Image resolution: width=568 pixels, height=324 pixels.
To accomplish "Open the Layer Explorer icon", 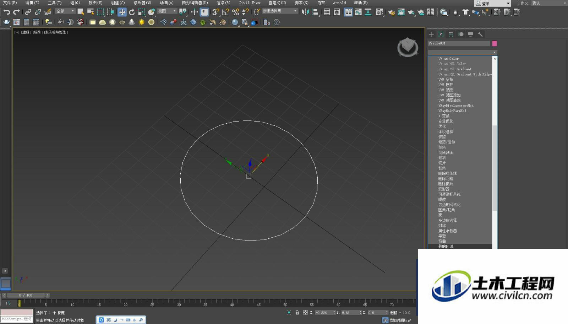I will tap(337, 12).
